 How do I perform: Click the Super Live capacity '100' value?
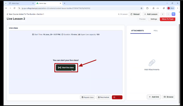[98, 34]
